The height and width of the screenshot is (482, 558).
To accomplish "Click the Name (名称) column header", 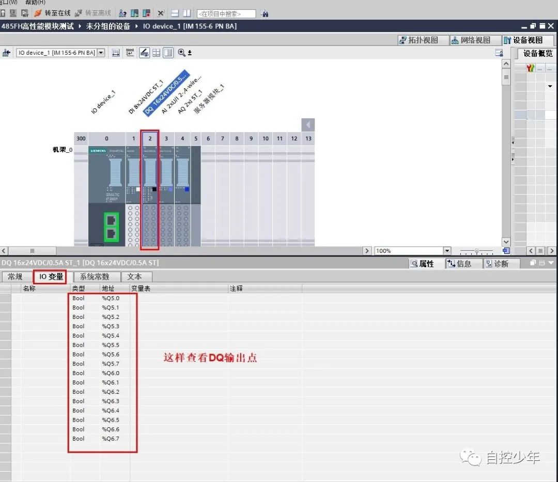I will pyautogui.click(x=45, y=288).
